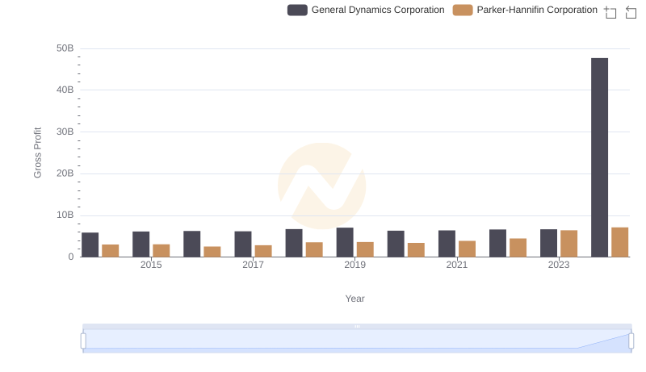Click the zoom area select icon

point(610,12)
